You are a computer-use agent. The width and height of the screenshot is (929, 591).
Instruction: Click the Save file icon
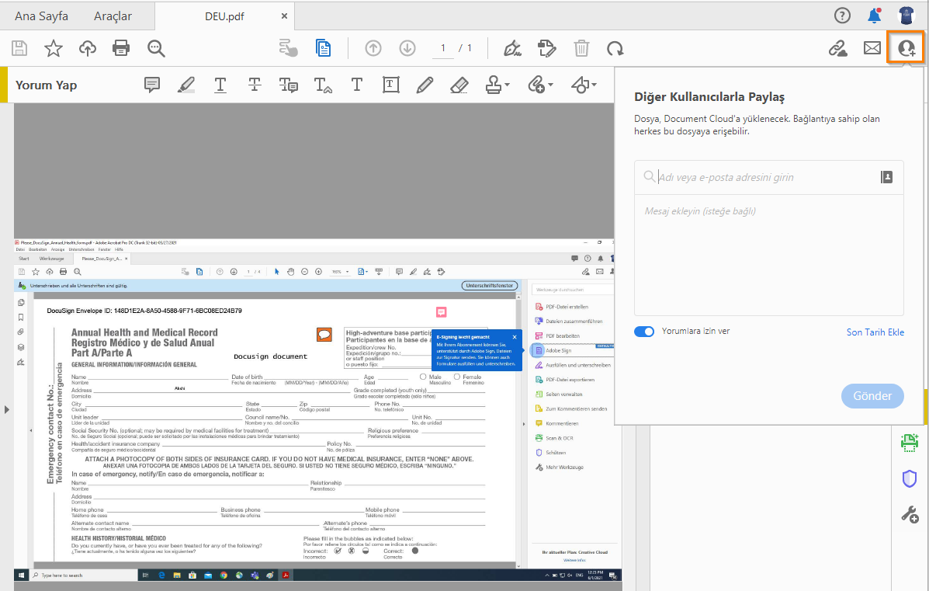click(19, 48)
